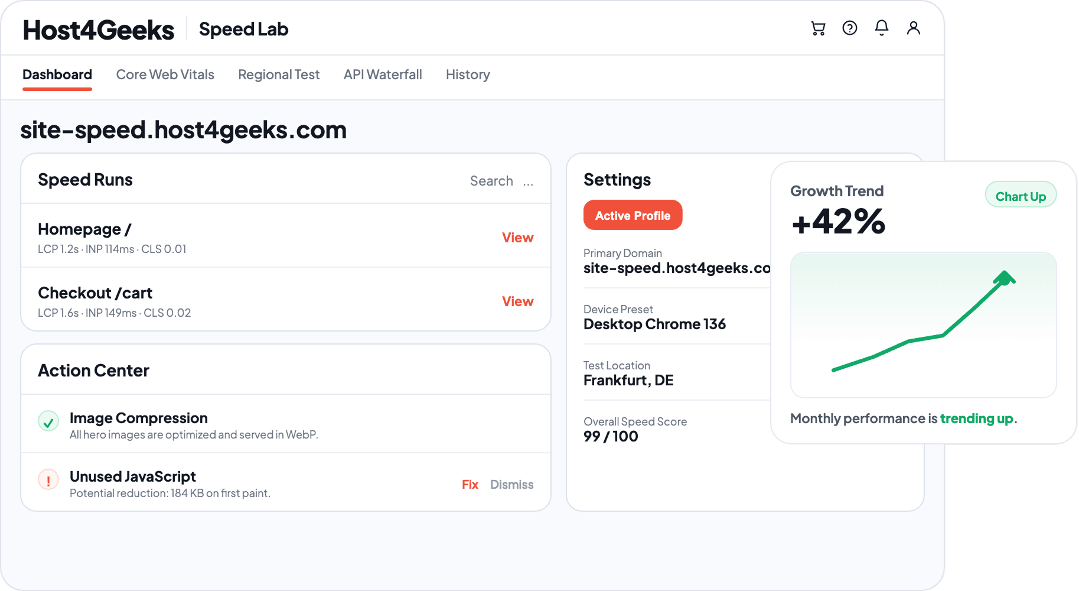Open the Speed Runs ellipsis menu

coord(528,181)
